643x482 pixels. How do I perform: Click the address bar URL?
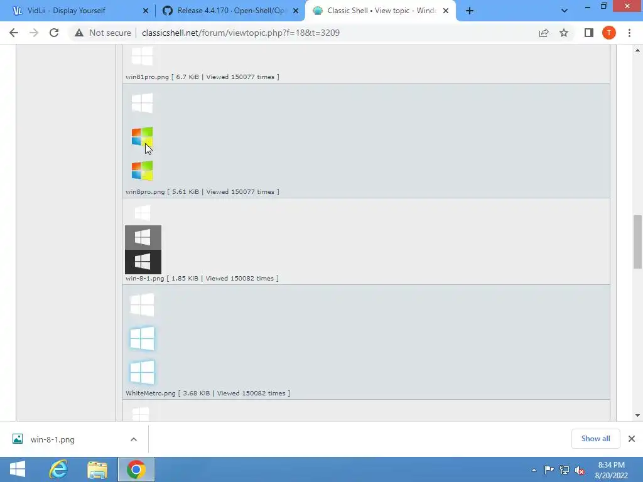click(240, 33)
